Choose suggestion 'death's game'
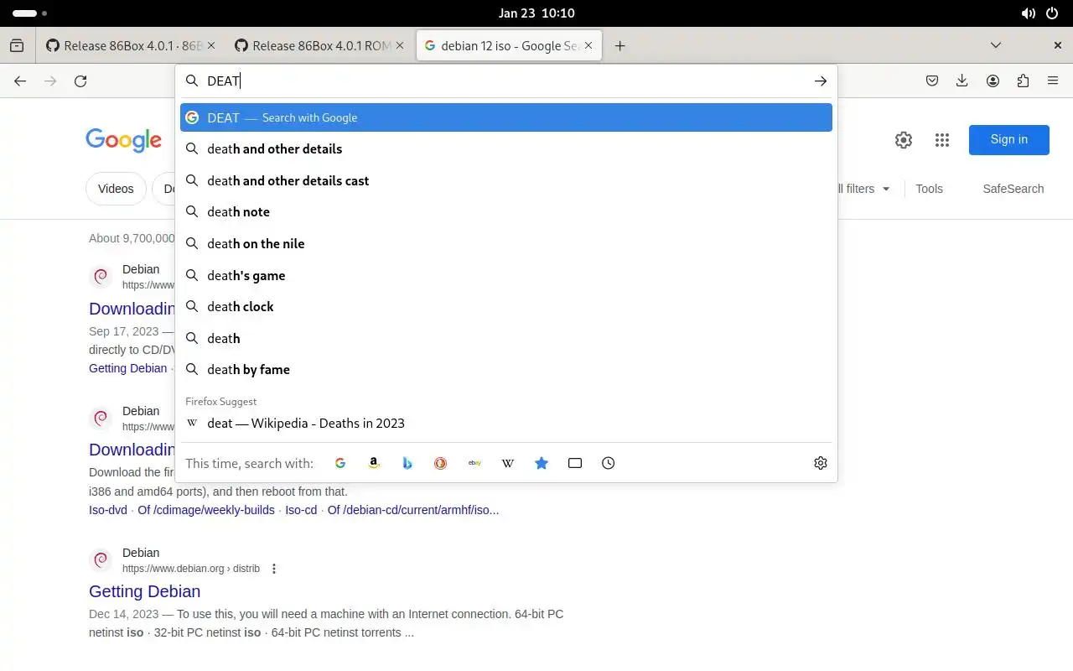1073x671 pixels. click(x=506, y=276)
